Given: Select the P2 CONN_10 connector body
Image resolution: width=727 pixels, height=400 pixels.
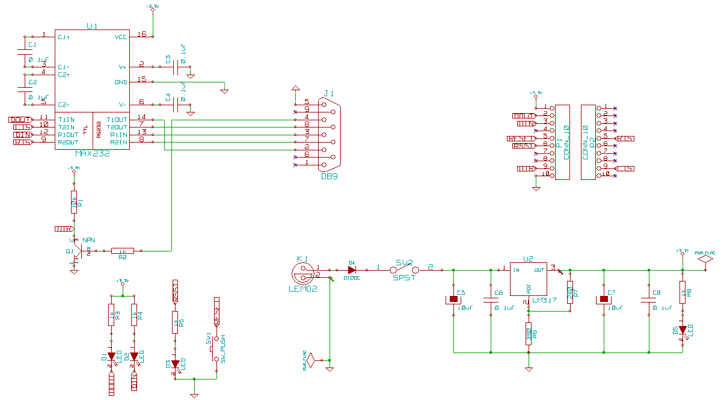Looking at the screenshot, I should coord(588,142).
